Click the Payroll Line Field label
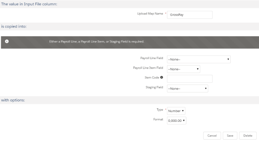The image size is (259, 141). point(152,58)
